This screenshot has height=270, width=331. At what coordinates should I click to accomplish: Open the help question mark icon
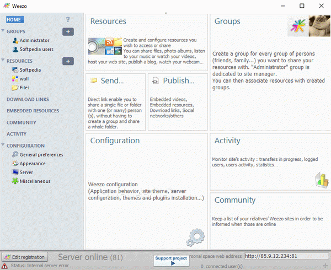[x=68, y=19]
